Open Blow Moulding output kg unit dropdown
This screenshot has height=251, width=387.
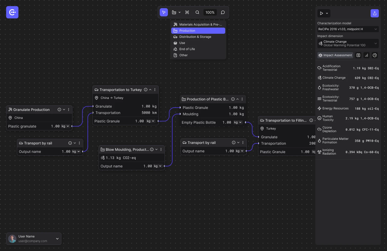(x=158, y=166)
